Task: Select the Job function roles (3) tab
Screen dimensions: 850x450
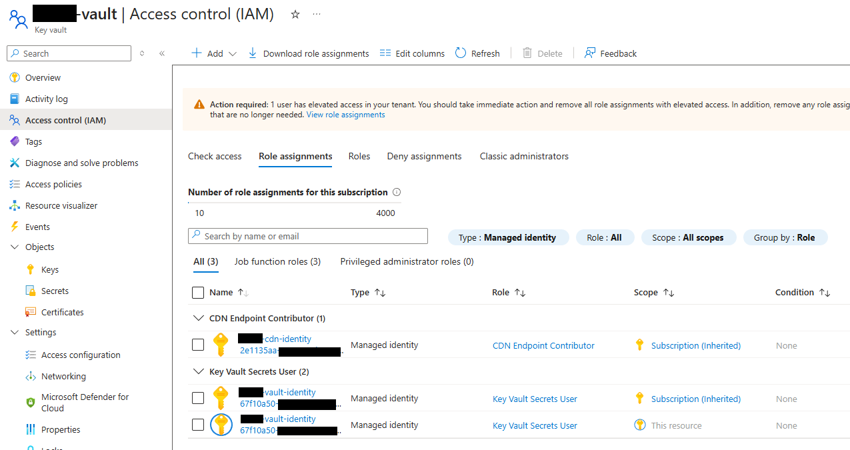Action: pyautogui.click(x=277, y=261)
